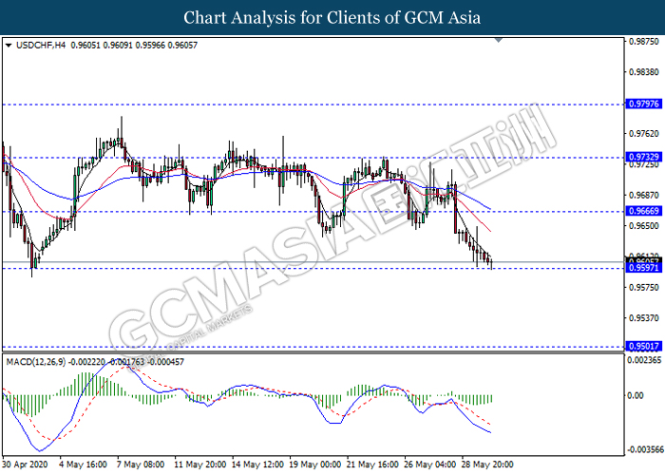
Task: Click the USDCHF,H4 dropdown triangle
Action: tap(9, 46)
